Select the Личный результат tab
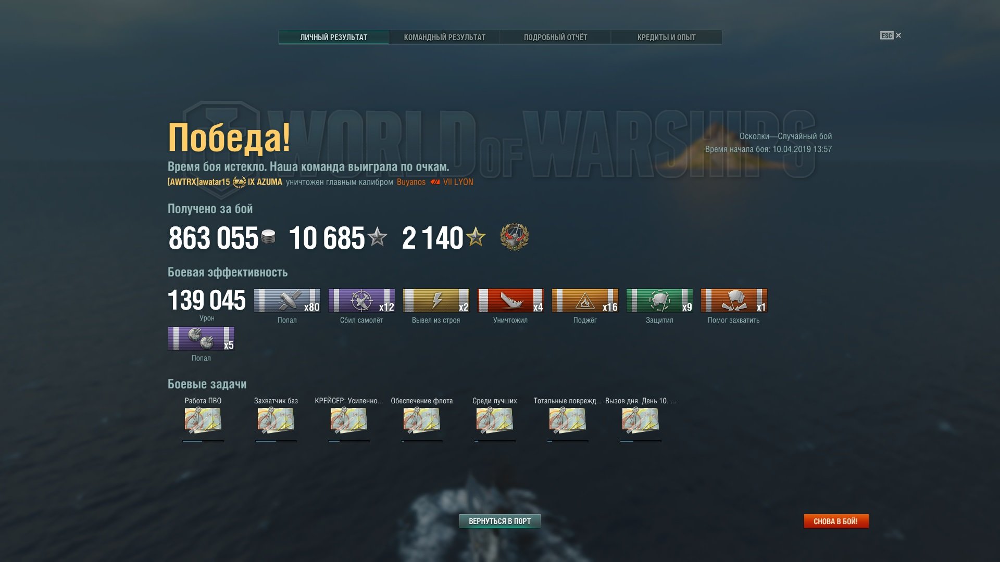 coord(333,37)
